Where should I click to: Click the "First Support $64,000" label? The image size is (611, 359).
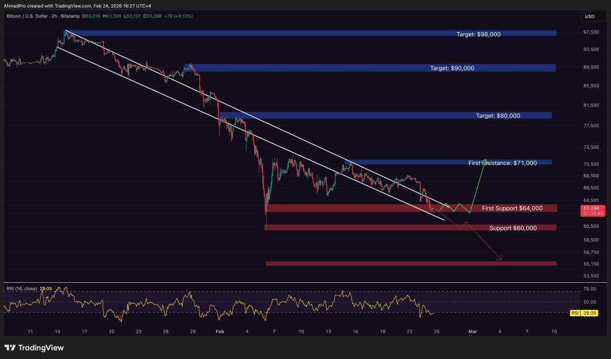(x=512, y=208)
